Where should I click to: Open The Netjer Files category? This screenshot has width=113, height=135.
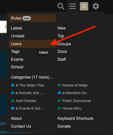(28, 85)
